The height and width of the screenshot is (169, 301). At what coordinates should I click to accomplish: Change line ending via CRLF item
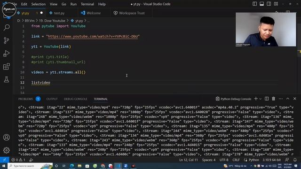coord(236,160)
